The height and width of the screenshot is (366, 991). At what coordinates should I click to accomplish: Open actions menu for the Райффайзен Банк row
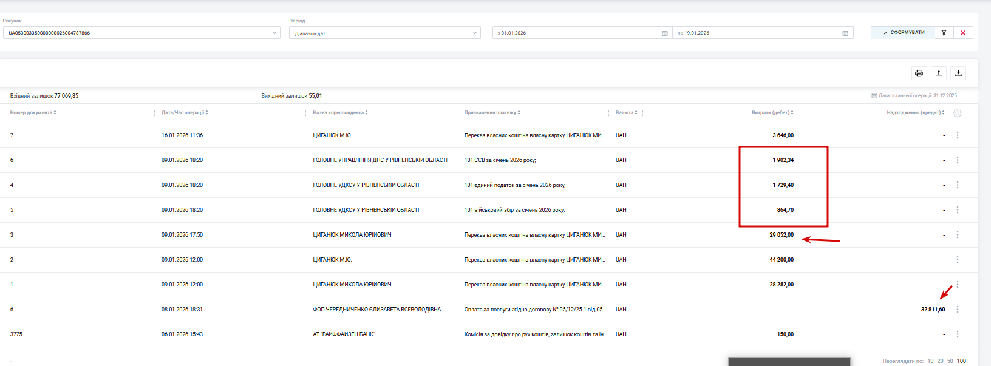click(x=958, y=334)
